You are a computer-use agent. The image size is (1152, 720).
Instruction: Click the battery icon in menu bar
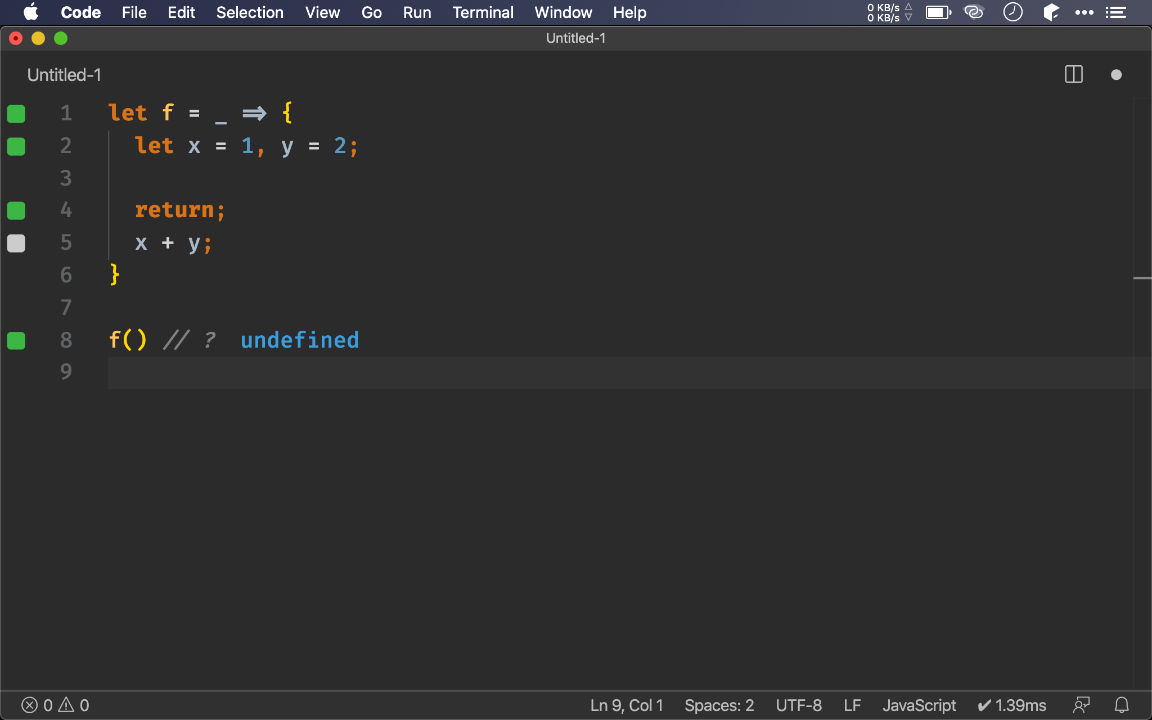[938, 12]
